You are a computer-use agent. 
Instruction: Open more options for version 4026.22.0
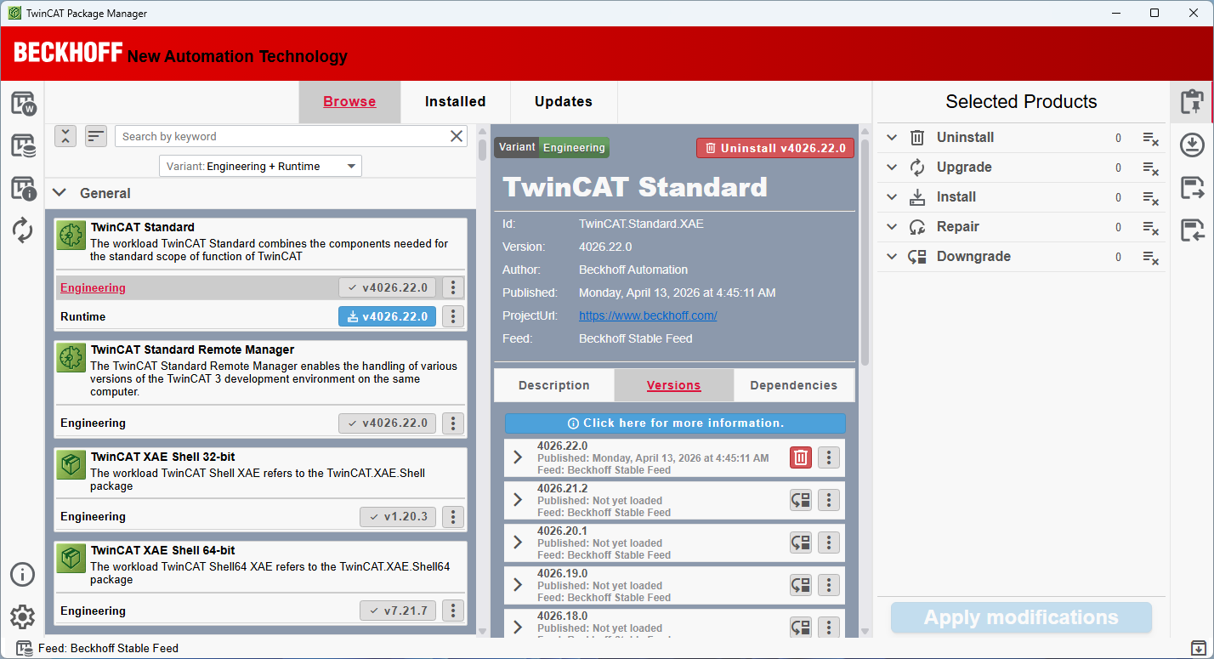829,457
